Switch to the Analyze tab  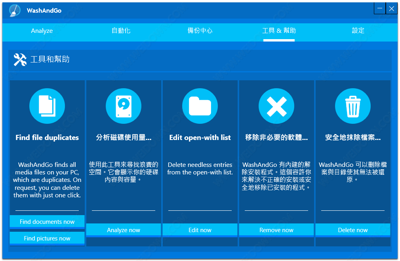pos(42,31)
